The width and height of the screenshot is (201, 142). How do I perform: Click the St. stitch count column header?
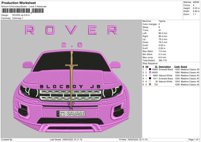click(x=156, y=66)
